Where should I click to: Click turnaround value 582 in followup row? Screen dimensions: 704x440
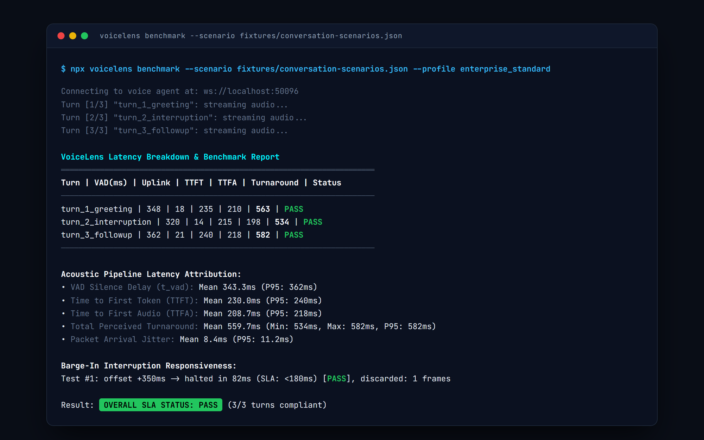coord(263,235)
